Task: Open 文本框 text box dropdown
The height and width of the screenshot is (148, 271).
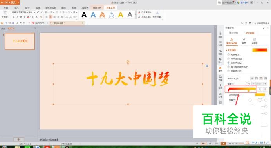Action: pos(5,15)
